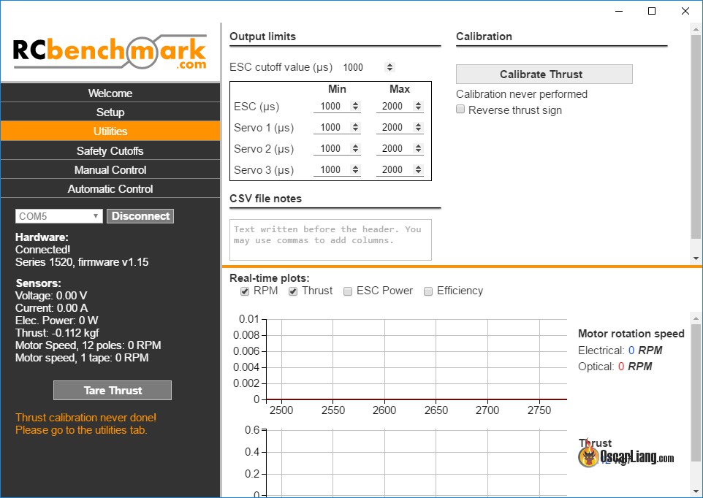Image resolution: width=703 pixels, height=498 pixels.
Task: Click the upper panel scrollbar thumb
Action: (696, 136)
